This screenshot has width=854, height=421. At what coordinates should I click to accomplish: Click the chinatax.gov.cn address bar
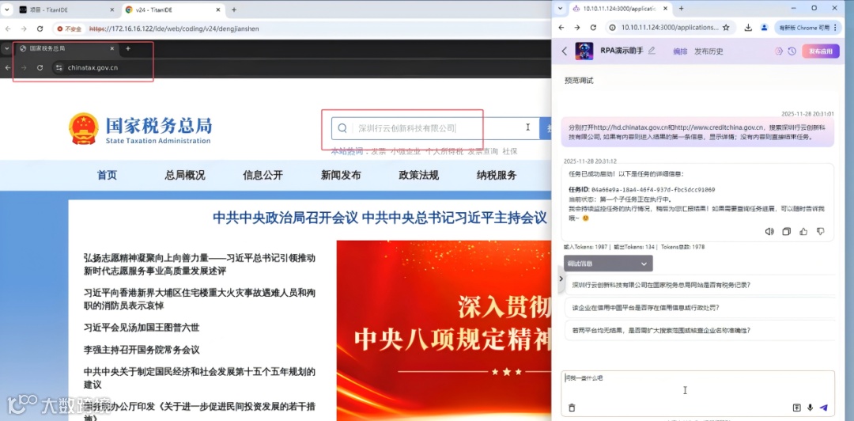(x=93, y=67)
